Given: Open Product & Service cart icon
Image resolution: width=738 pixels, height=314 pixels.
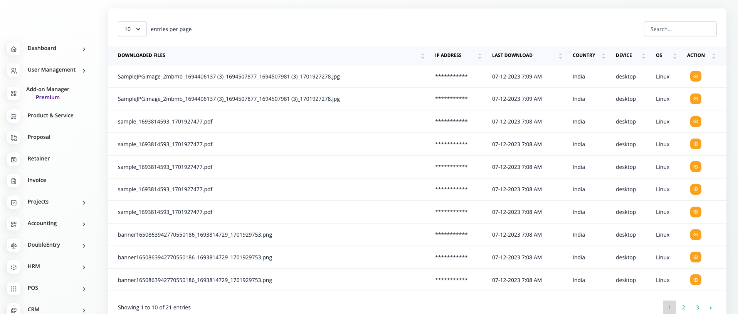Looking at the screenshot, I should [14, 116].
